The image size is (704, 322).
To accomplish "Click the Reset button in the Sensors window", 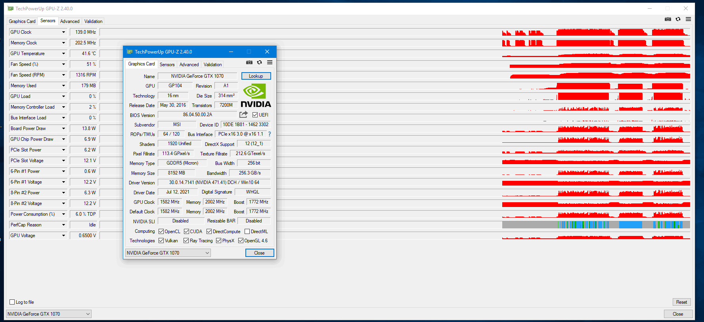I will pyautogui.click(x=681, y=302).
